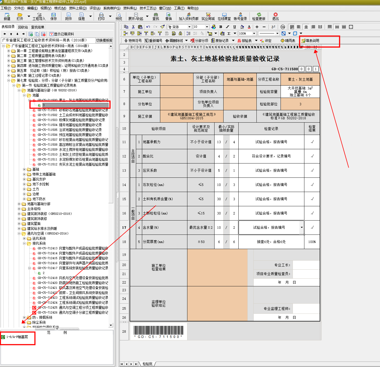Image resolution: width=380 pixels, height=367 pixels.
Task: Click the fullscreen icon at the toolbar's end
Action: coord(351,27)
